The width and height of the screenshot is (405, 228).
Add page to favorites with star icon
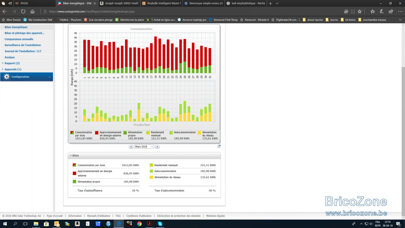[x=360, y=11]
